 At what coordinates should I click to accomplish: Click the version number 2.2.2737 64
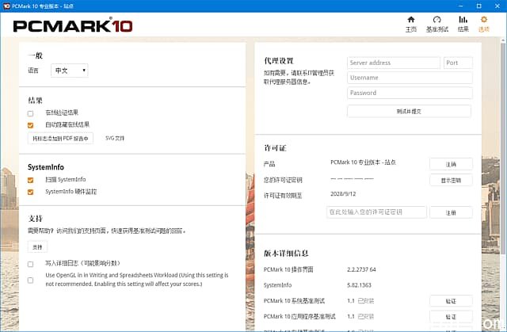[361, 269]
